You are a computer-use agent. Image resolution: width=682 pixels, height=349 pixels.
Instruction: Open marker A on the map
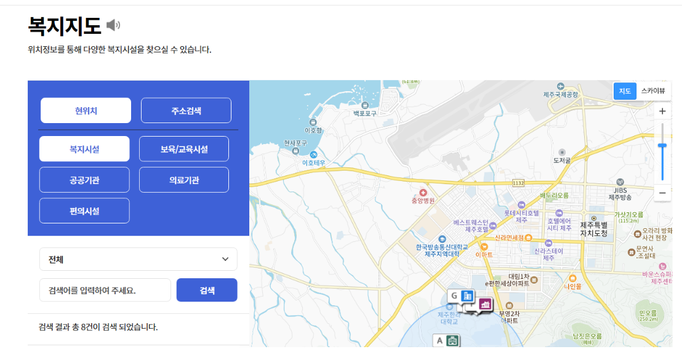(x=447, y=341)
